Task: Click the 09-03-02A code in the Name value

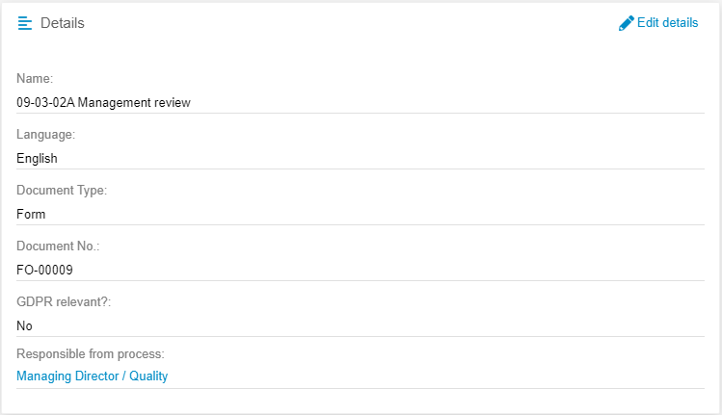Action: (44, 102)
